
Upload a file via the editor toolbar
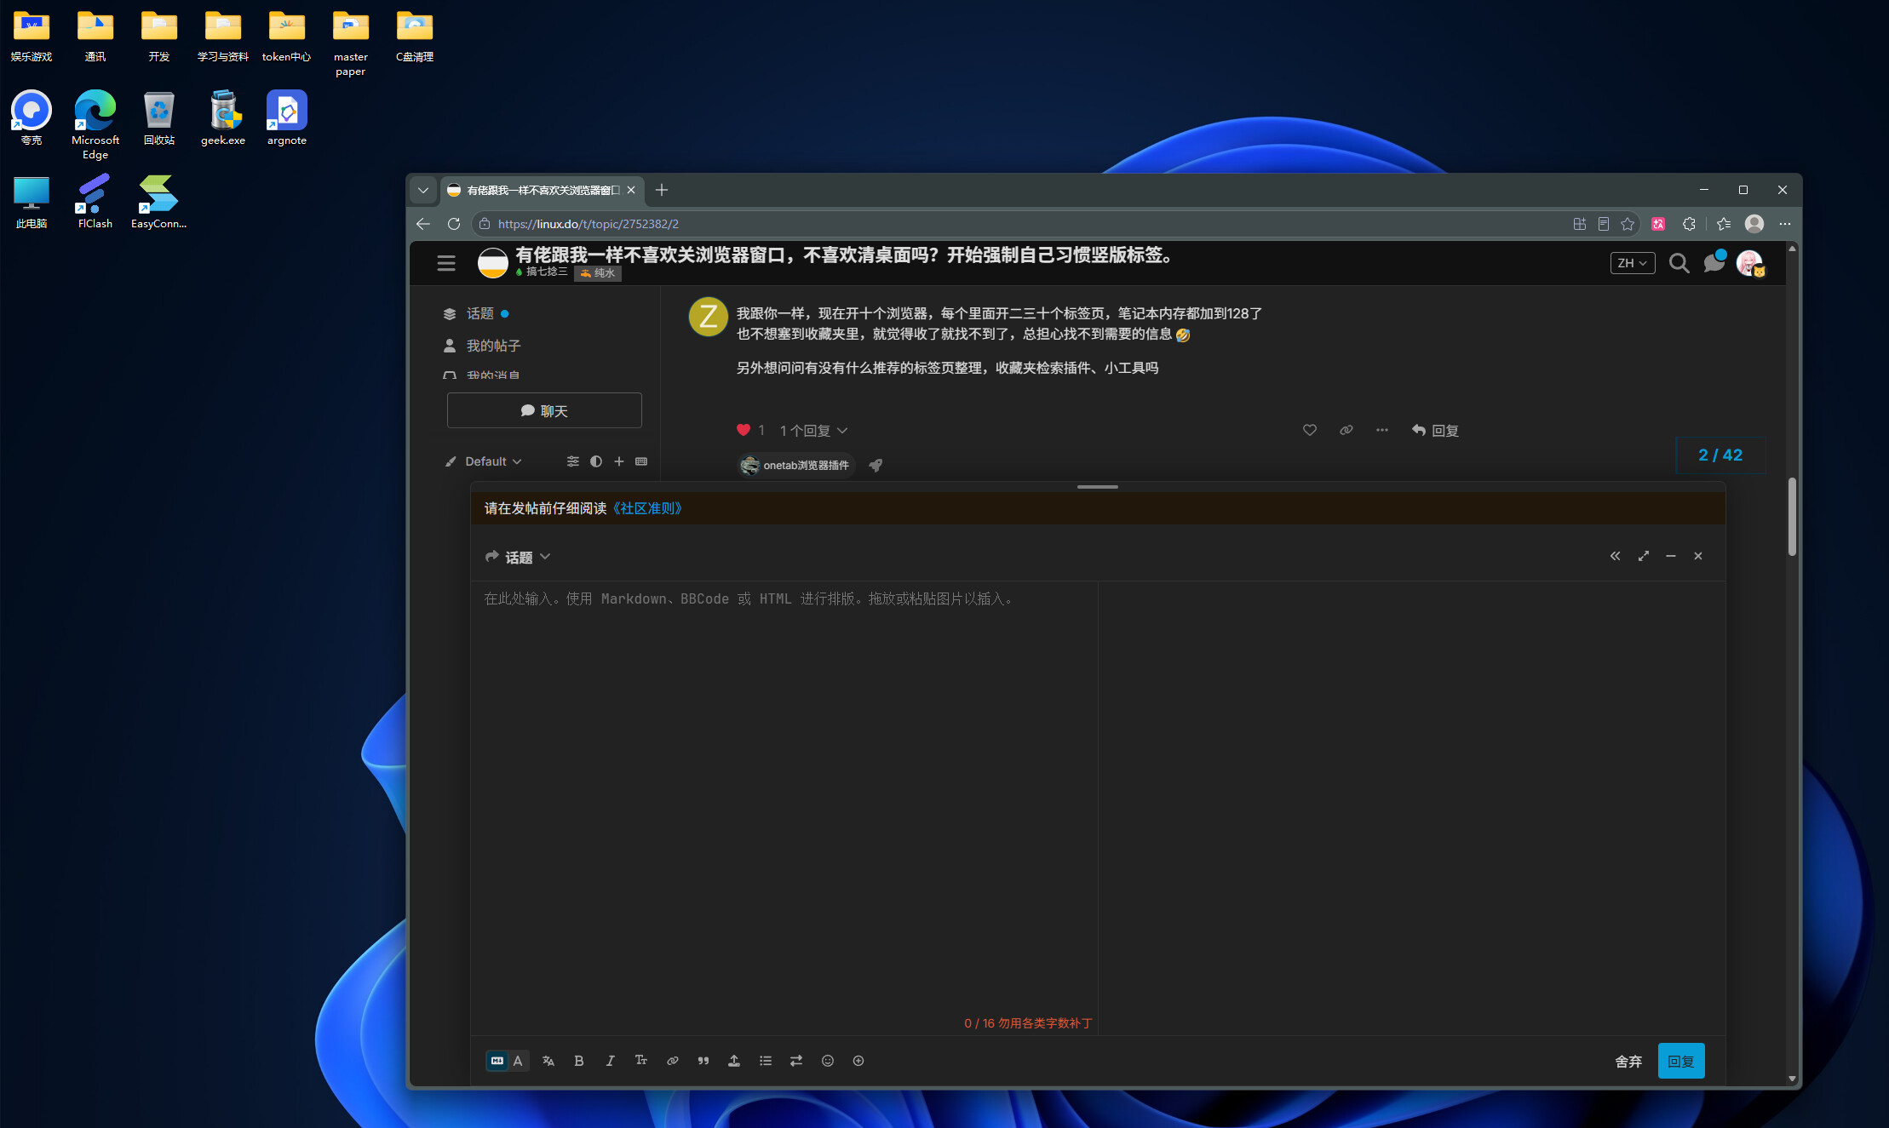(x=734, y=1061)
